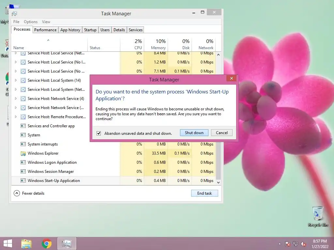Click the Windows Session Manager process icon
This screenshot has width=334, height=250.
(x=23, y=171)
